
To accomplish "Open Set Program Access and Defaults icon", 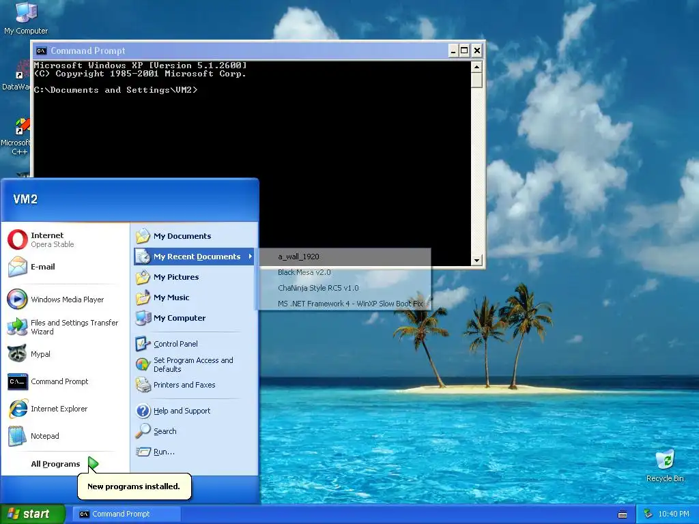I will [x=143, y=364].
